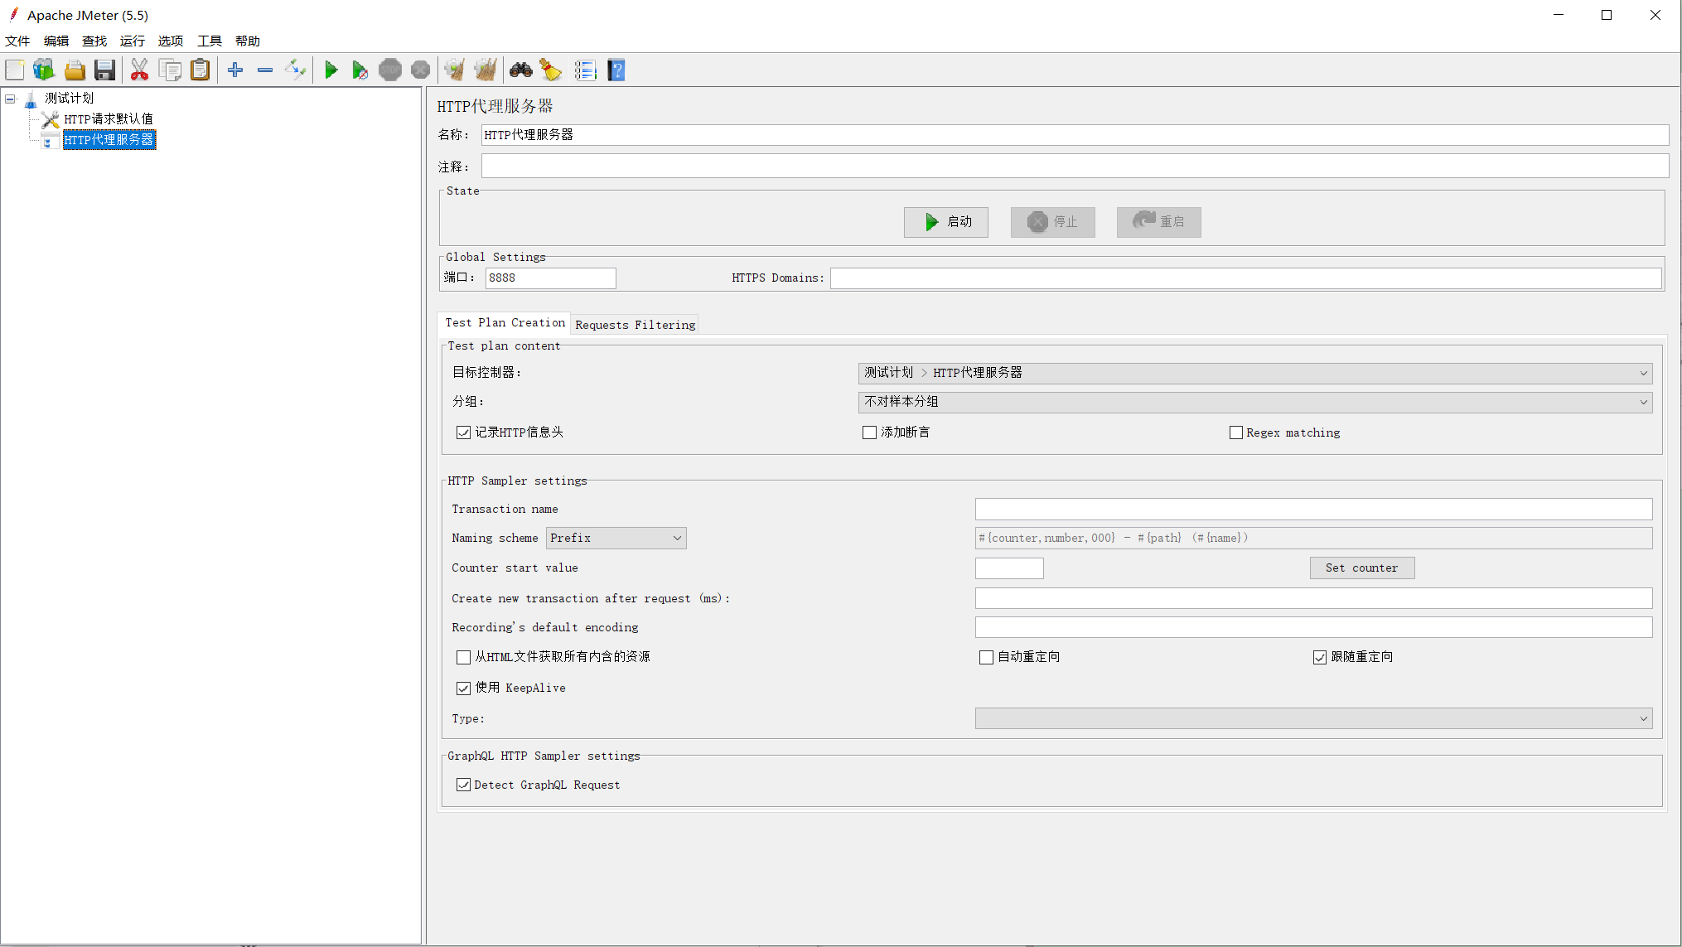The image size is (1682, 947).
Task: Collapse the 测试计划 tree node
Action: click(10, 99)
